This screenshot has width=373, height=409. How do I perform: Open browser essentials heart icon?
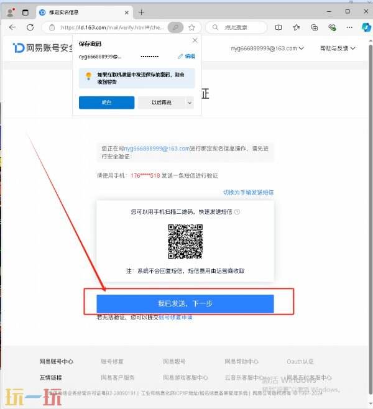332,27
